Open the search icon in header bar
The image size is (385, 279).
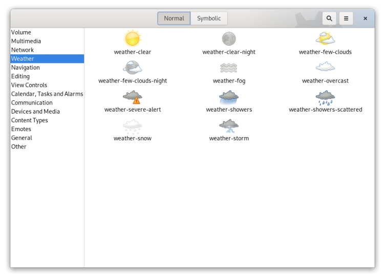(329, 18)
